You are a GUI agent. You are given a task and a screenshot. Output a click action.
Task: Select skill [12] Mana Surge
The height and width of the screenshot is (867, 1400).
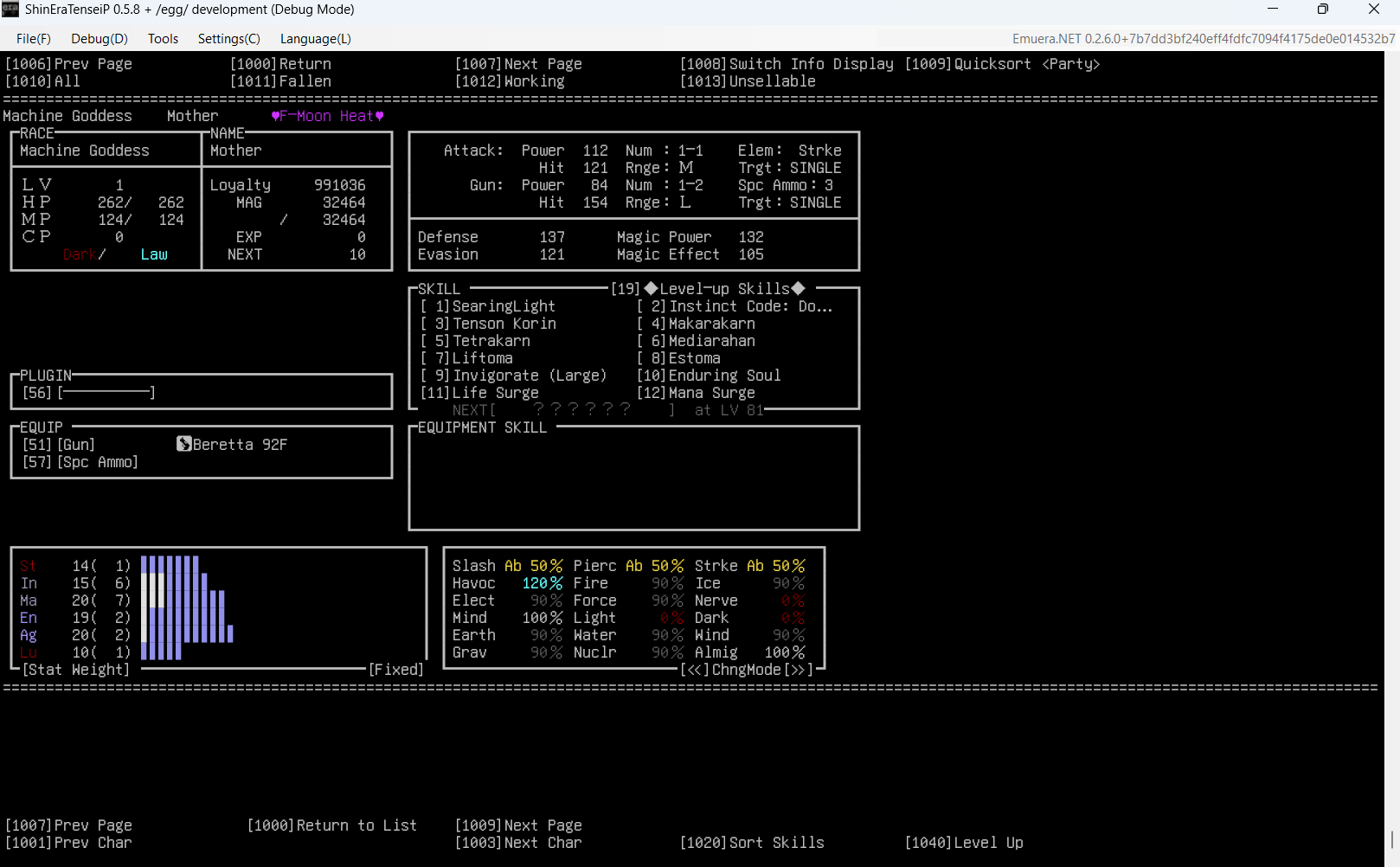point(696,393)
